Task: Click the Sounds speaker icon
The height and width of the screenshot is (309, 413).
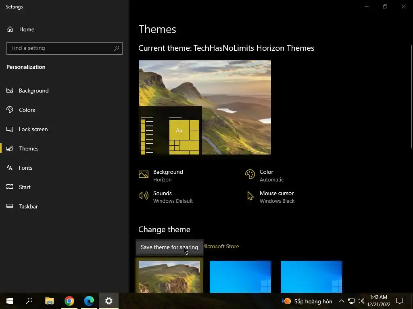Action: tap(144, 196)
